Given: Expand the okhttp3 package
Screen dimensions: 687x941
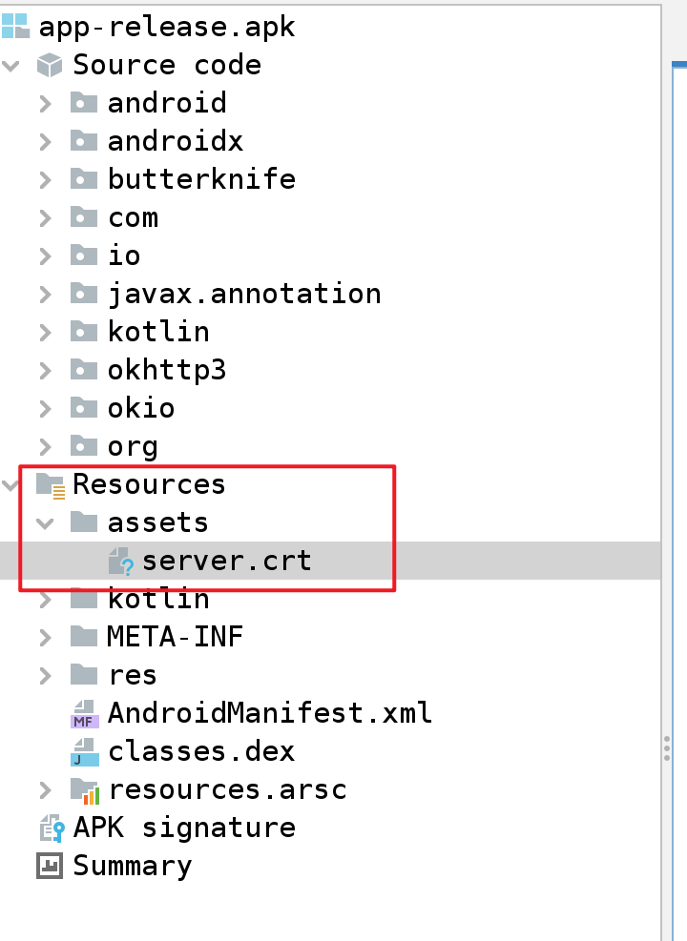Looking at the screenshot, I should pos(45,370).
